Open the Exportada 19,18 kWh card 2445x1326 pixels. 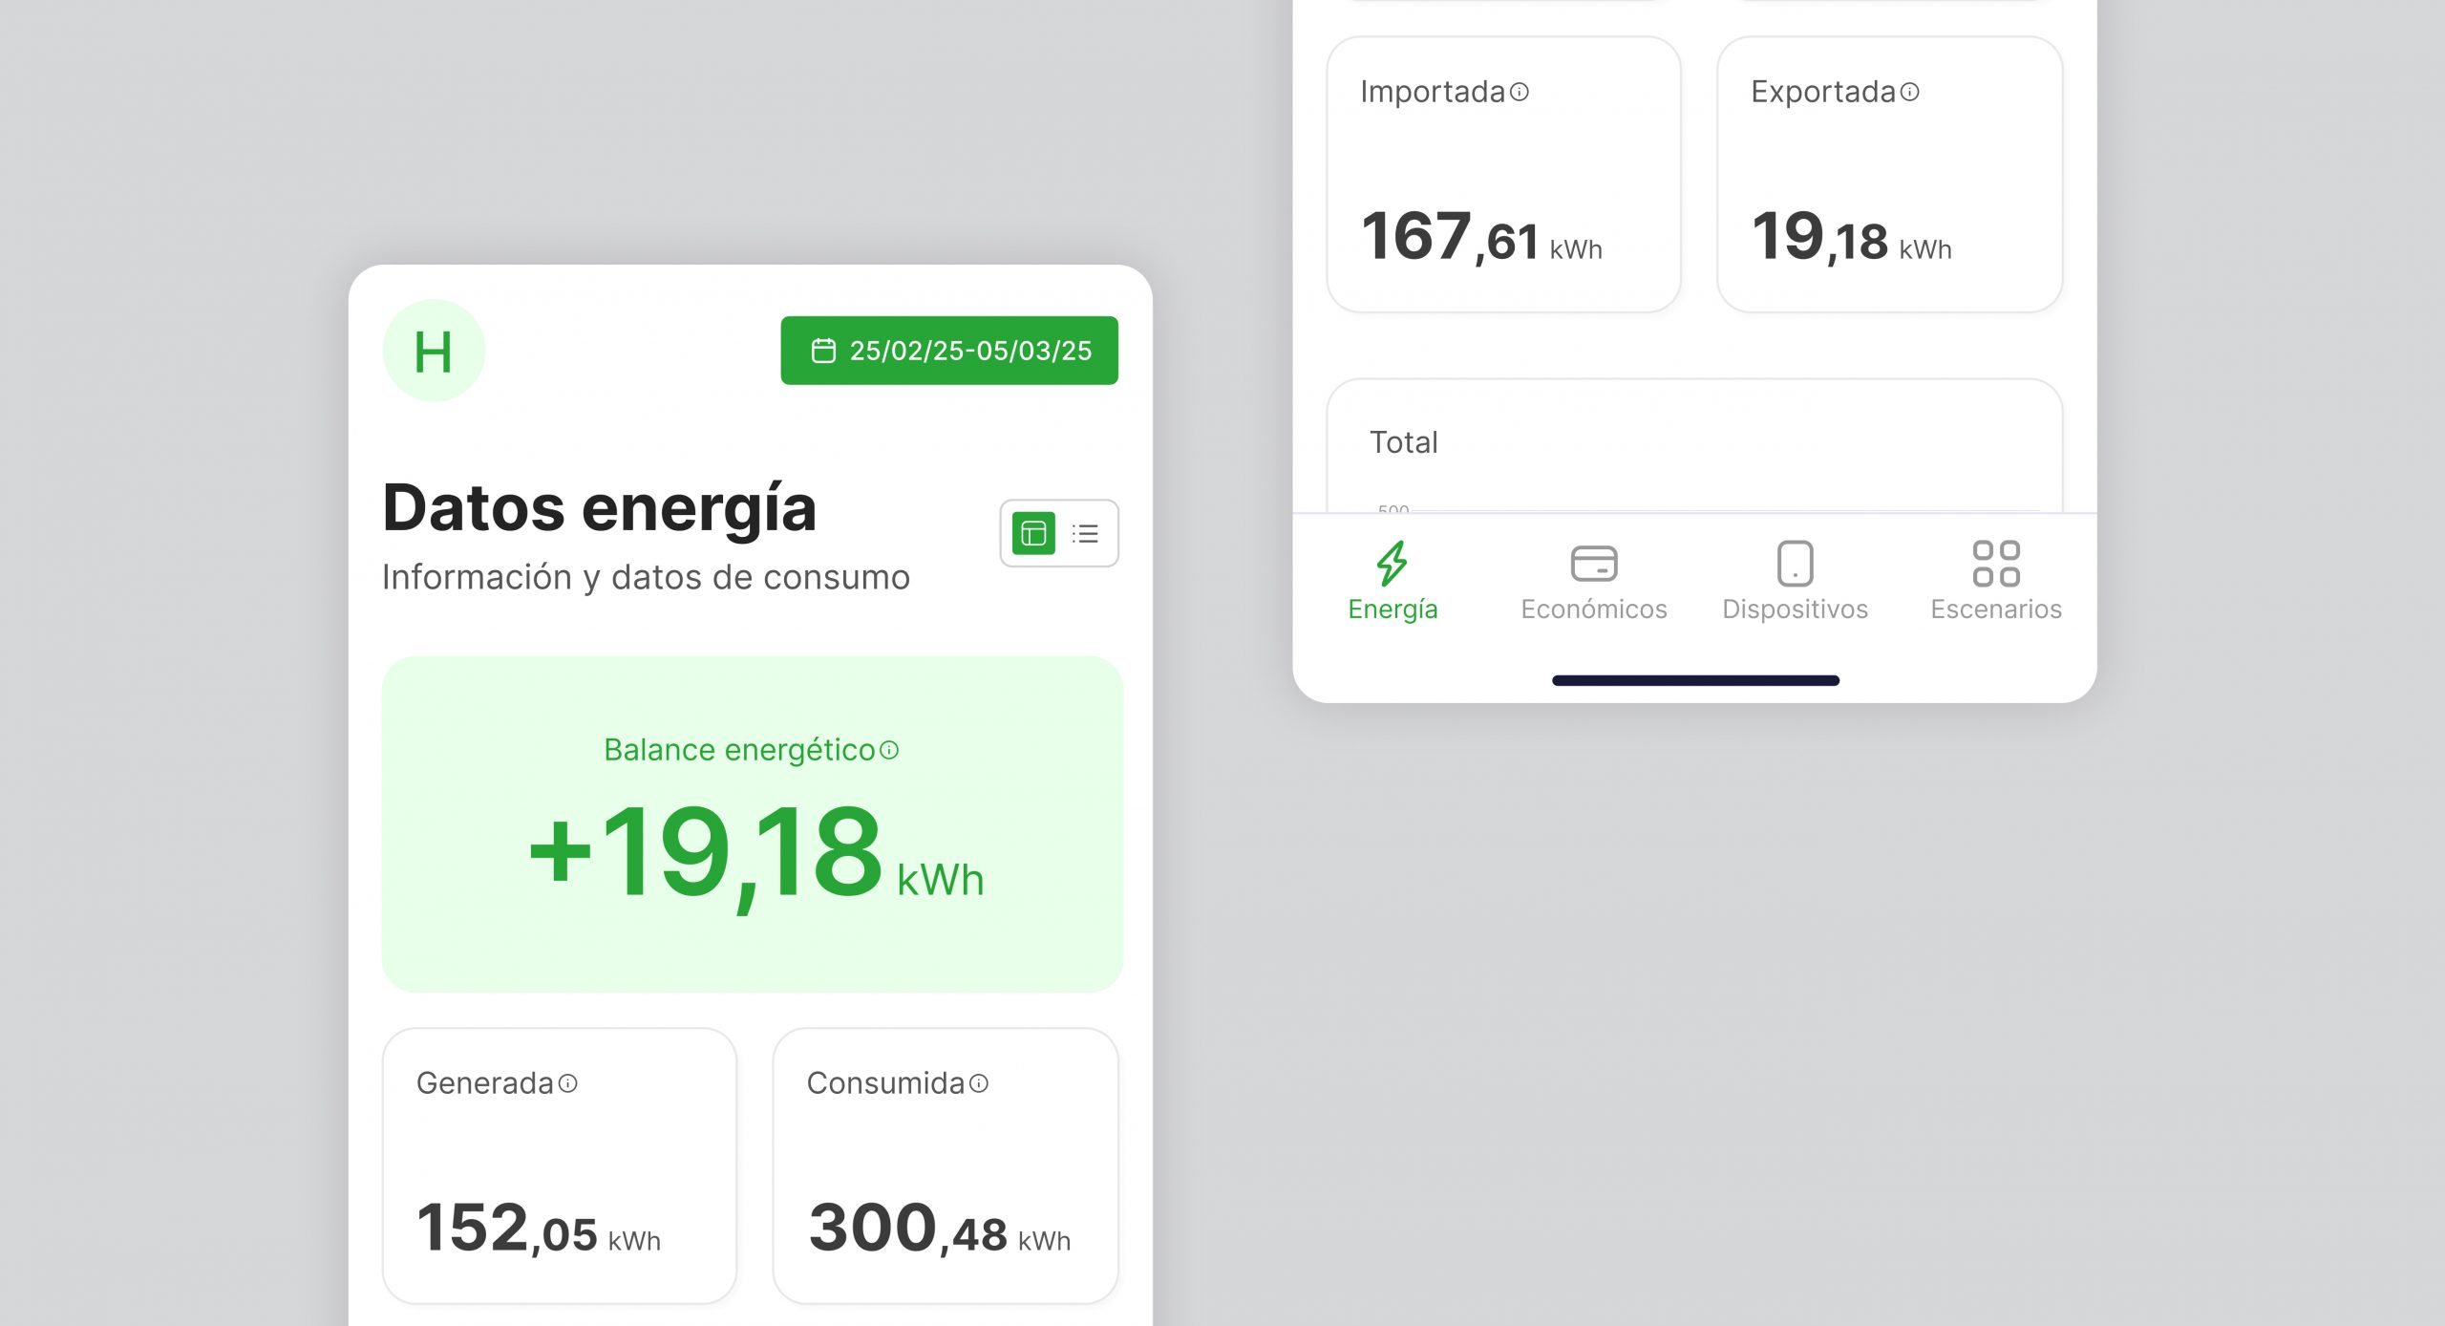point(1889,174)
